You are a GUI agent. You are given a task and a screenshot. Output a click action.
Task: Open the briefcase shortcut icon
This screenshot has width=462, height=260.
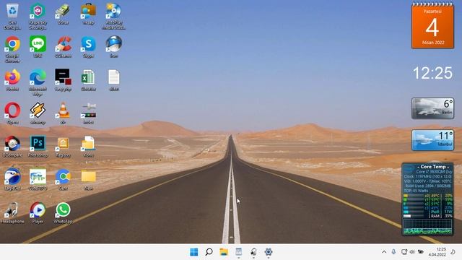(x=88, y=12)
